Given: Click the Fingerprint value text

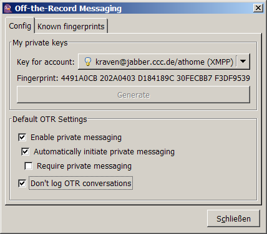Looking at the screenshot, I should click(x=155, y=78).
